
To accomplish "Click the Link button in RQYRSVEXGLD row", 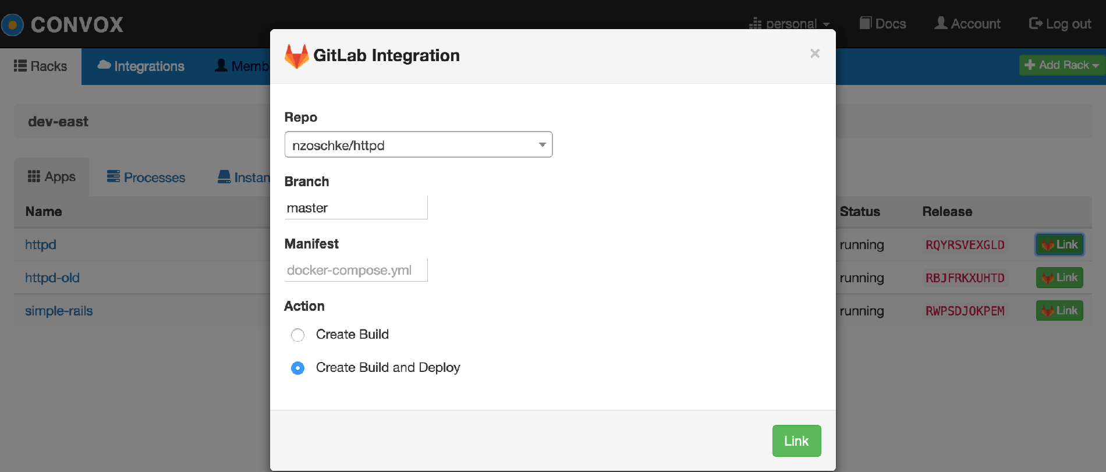I will click(1059, 244).
